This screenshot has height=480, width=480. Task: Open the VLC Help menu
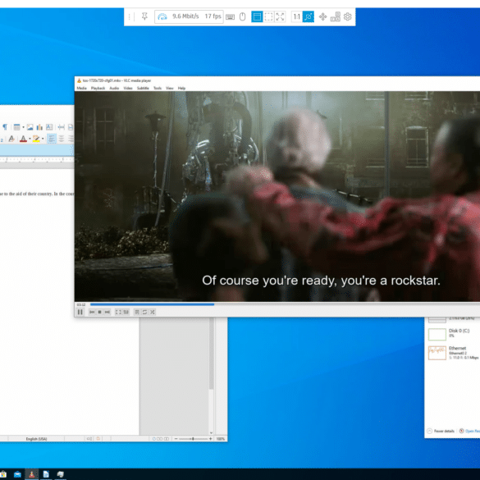[181, 88]
